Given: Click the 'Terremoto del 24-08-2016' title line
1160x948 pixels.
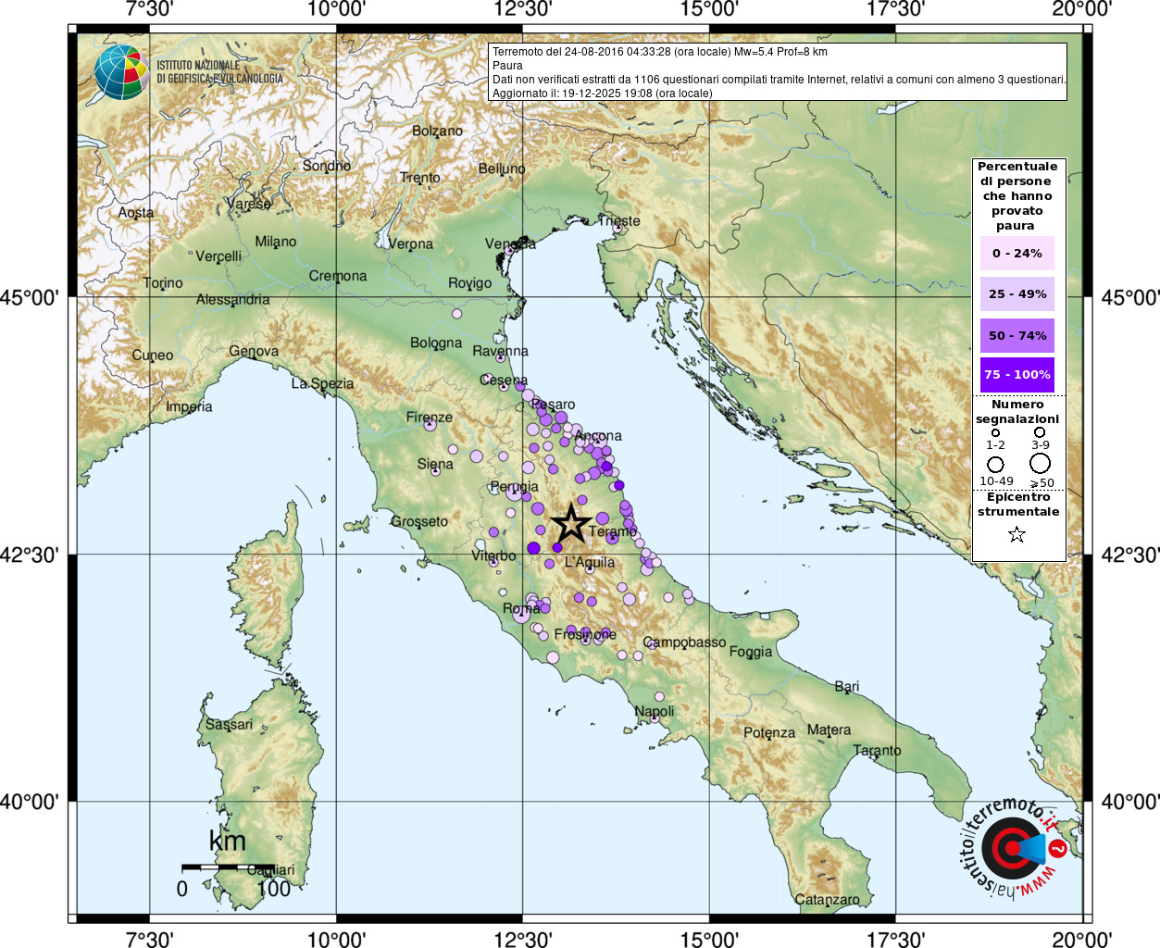Looking at the screenshot, I should click(660, 52).
